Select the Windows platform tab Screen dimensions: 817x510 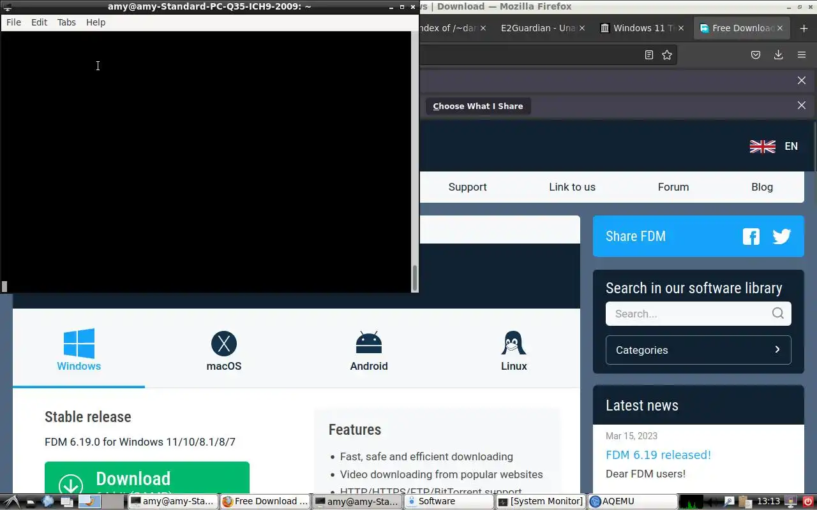(x=79, y=349)
